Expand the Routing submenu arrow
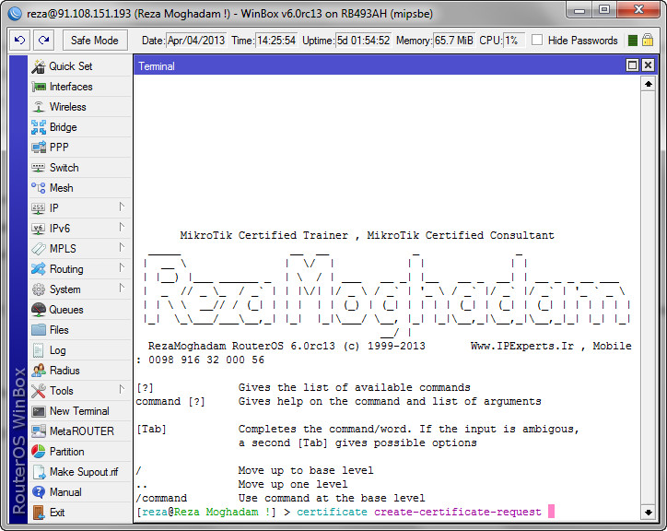667x531 pixels. coord(122,268)
